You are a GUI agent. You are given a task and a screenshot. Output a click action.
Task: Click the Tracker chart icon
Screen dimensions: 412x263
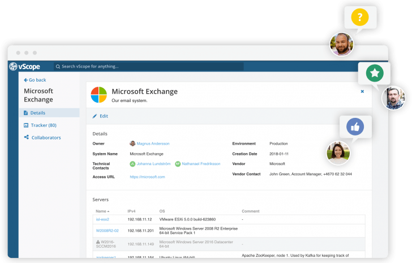[x=26, y=125]
